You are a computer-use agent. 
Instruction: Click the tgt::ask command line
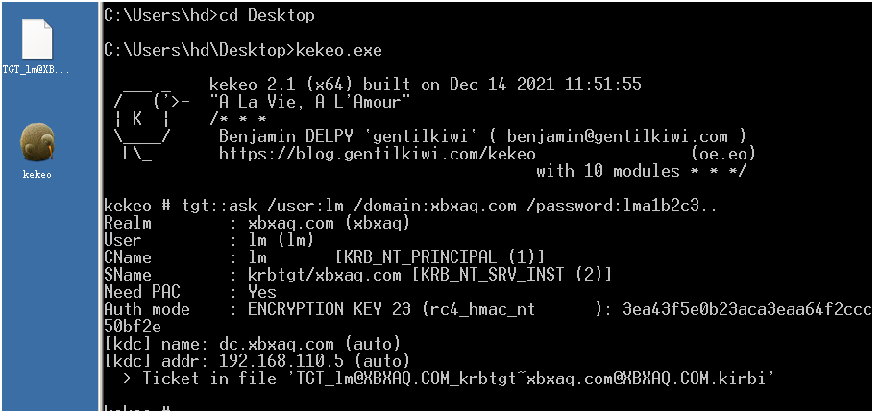[410, 206]
